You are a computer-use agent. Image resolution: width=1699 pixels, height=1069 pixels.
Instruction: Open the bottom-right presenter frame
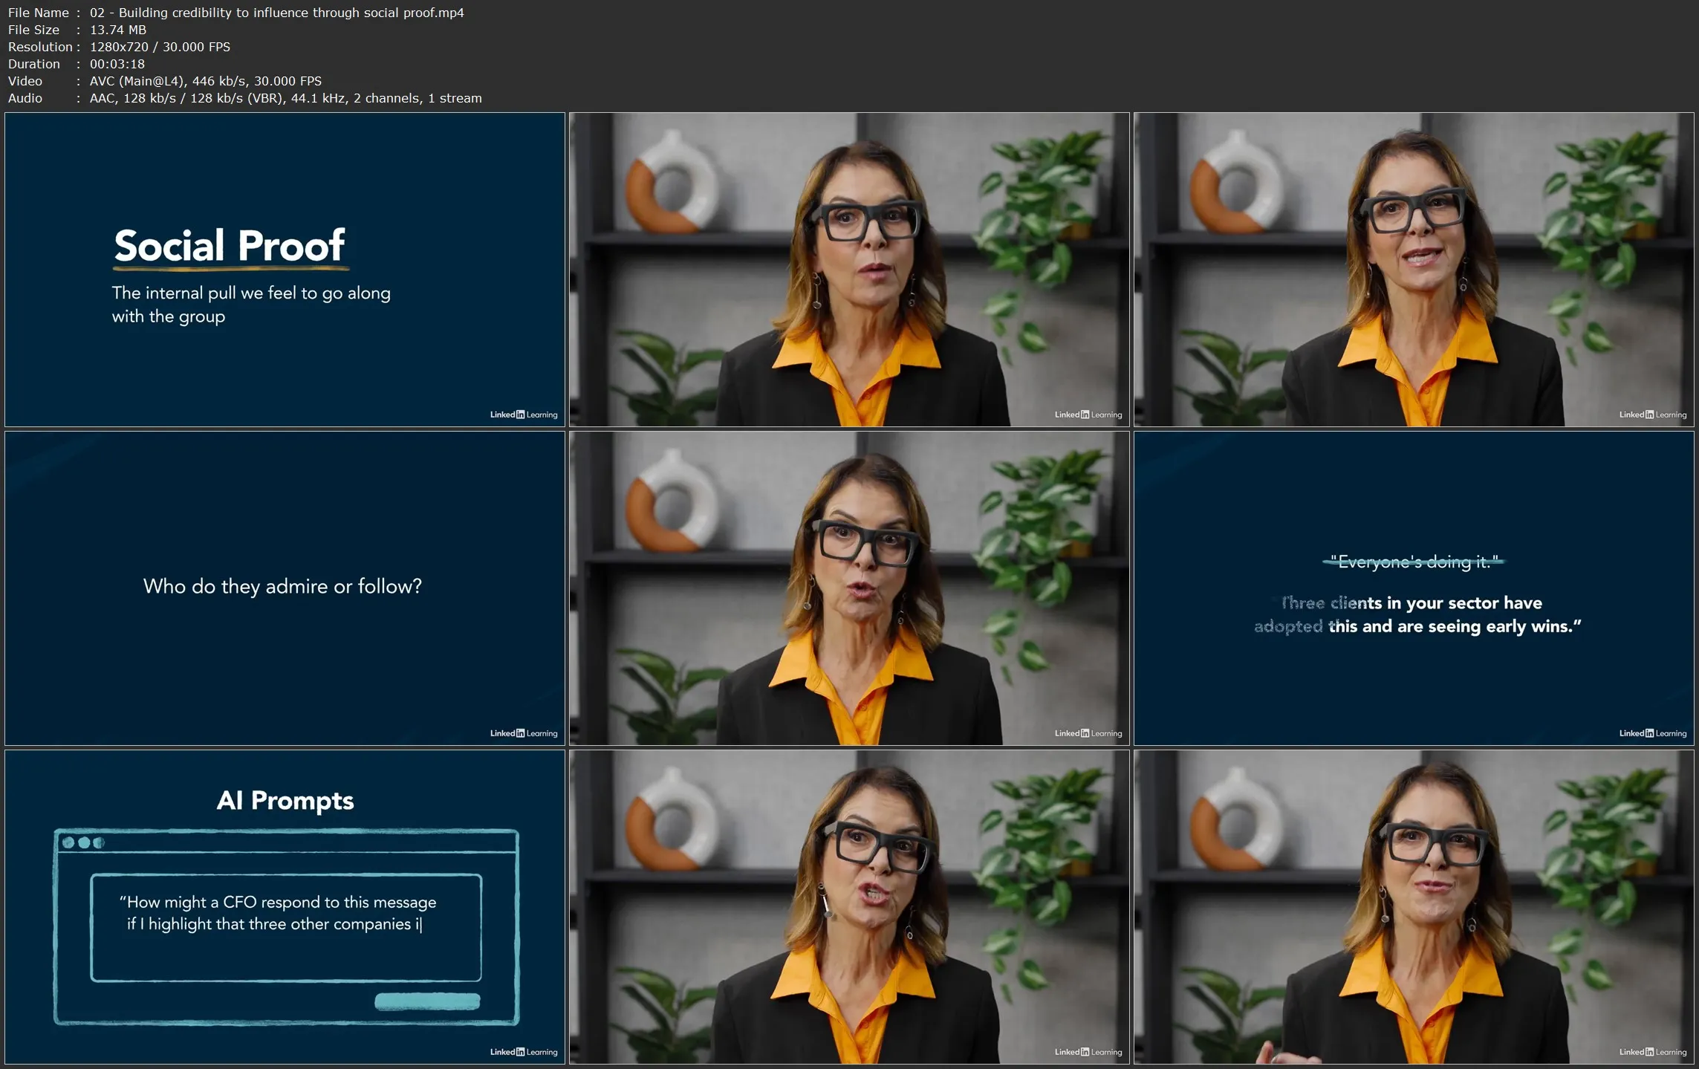click(x=1414, y=906)
